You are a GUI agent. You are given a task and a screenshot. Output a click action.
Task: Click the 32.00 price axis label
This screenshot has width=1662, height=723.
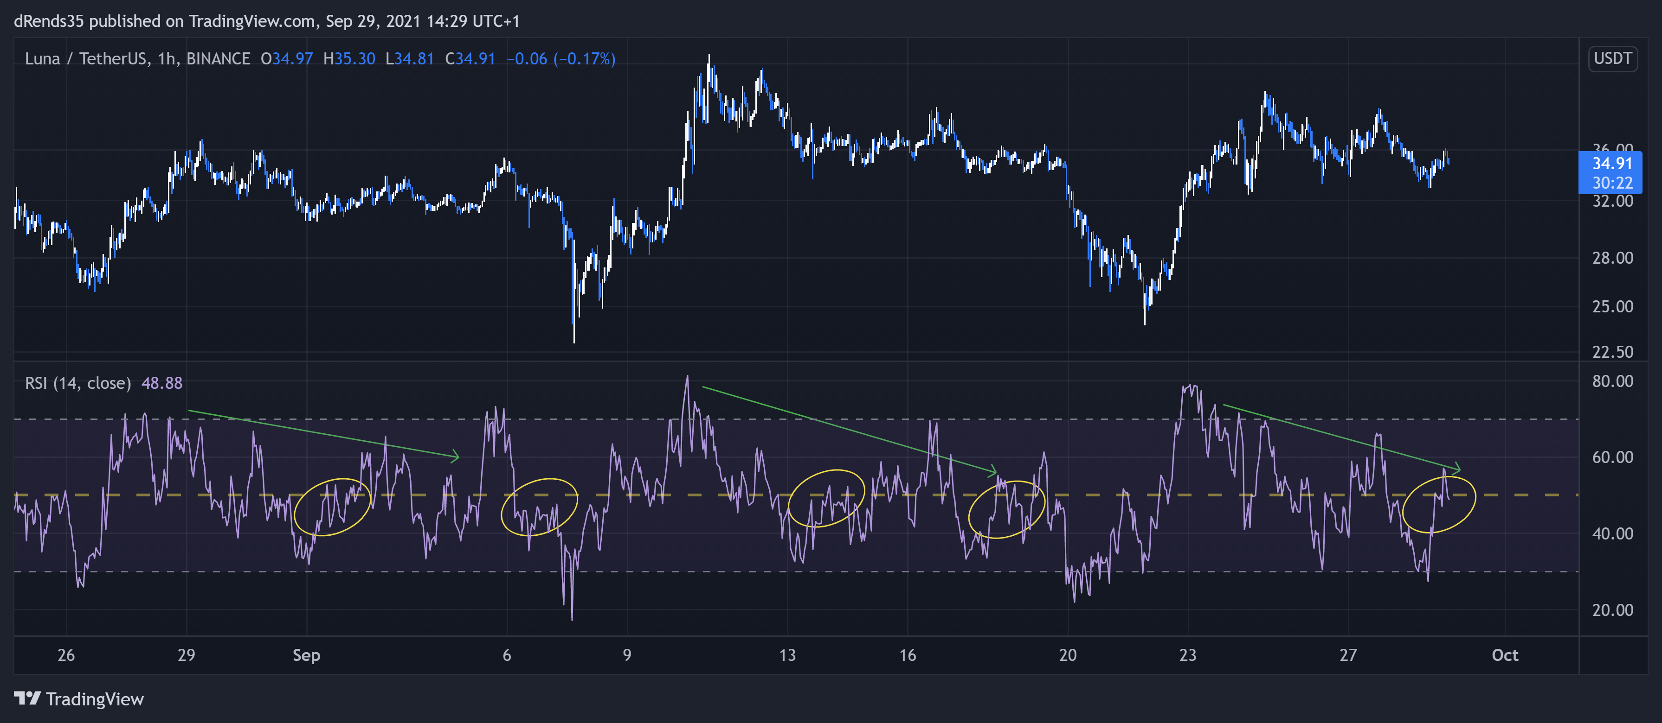tap(1612, 201)
